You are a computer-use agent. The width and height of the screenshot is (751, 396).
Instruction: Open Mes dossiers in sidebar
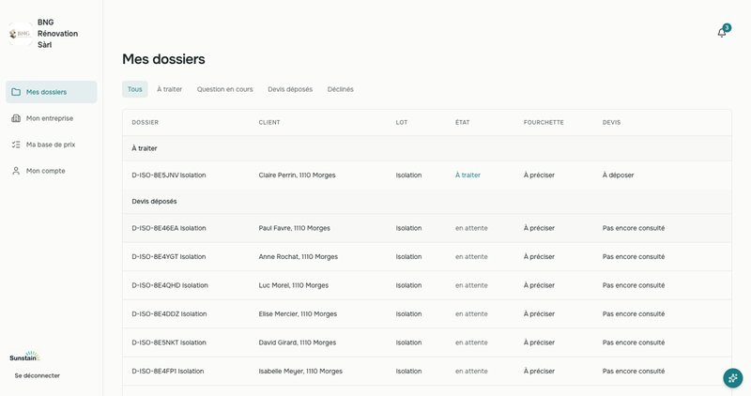coord(52,92)
